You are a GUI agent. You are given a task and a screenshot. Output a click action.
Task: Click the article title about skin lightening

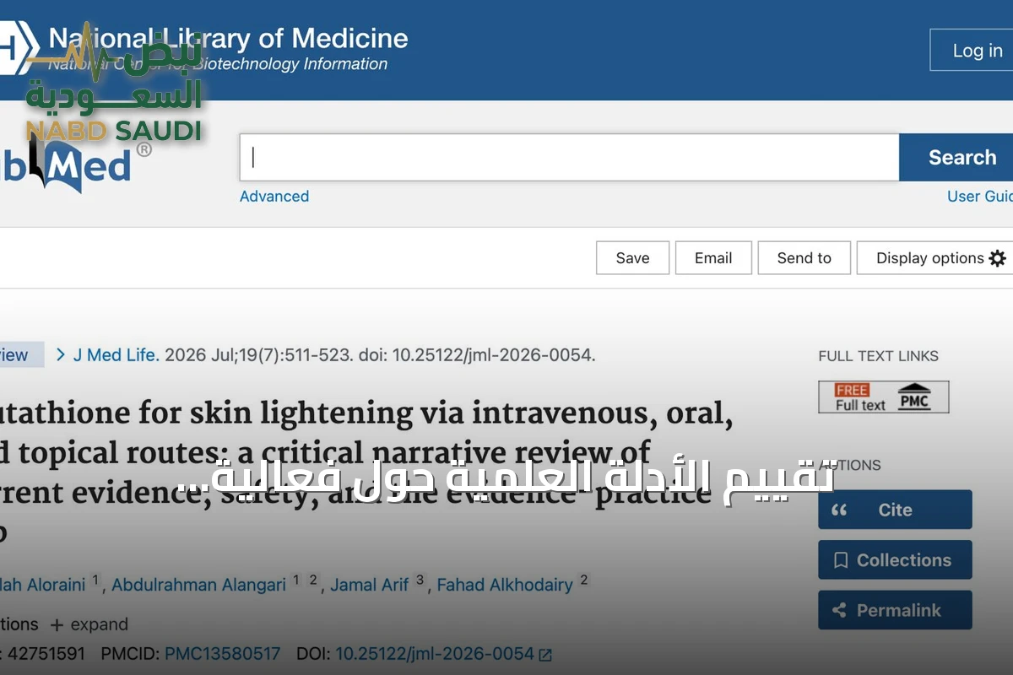366,472
